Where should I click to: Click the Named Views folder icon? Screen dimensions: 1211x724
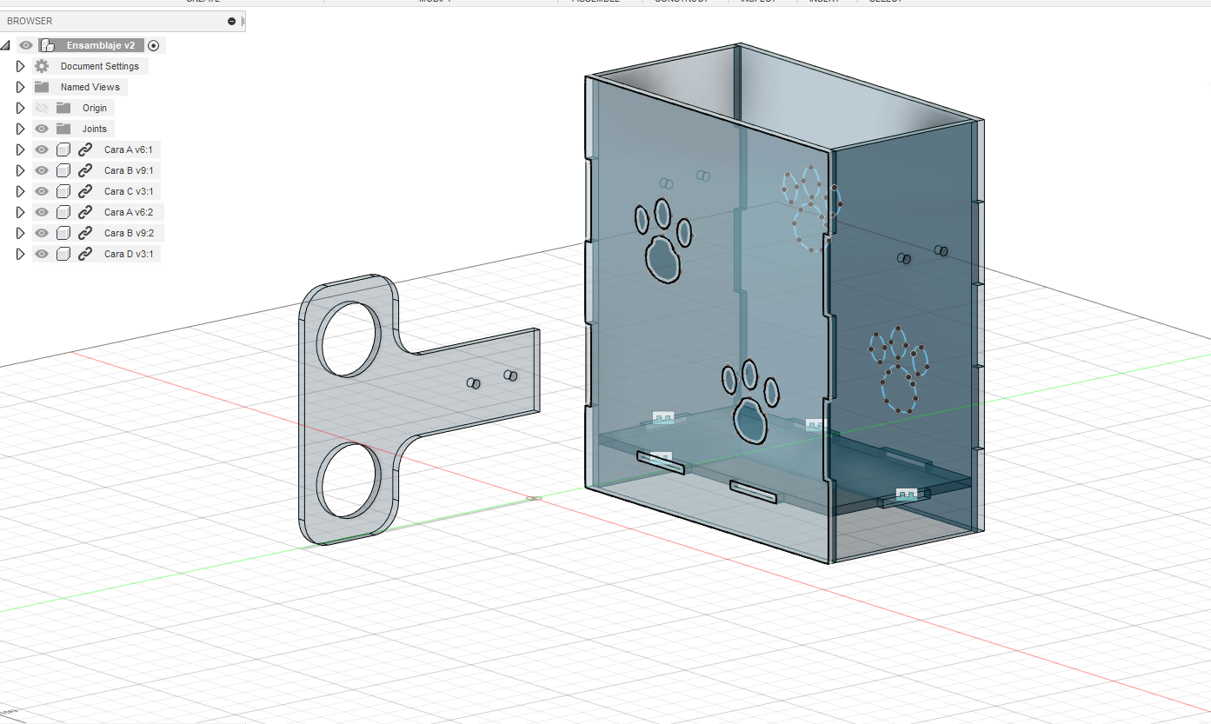tap(42, 87)
